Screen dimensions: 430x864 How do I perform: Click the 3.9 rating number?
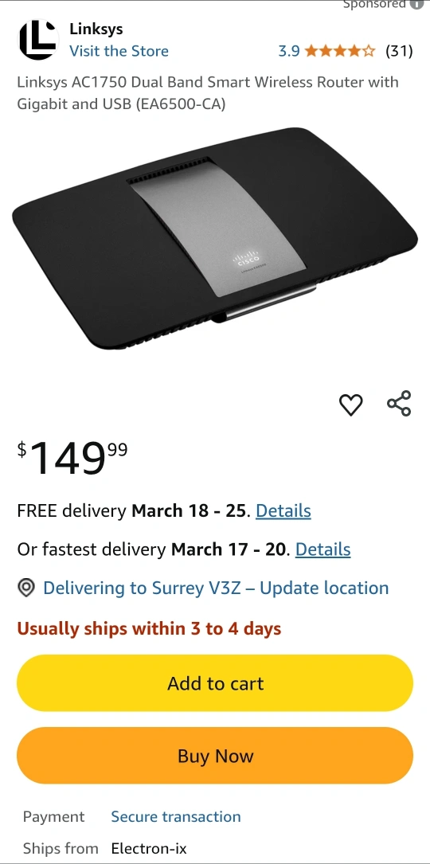click(289, 51)
